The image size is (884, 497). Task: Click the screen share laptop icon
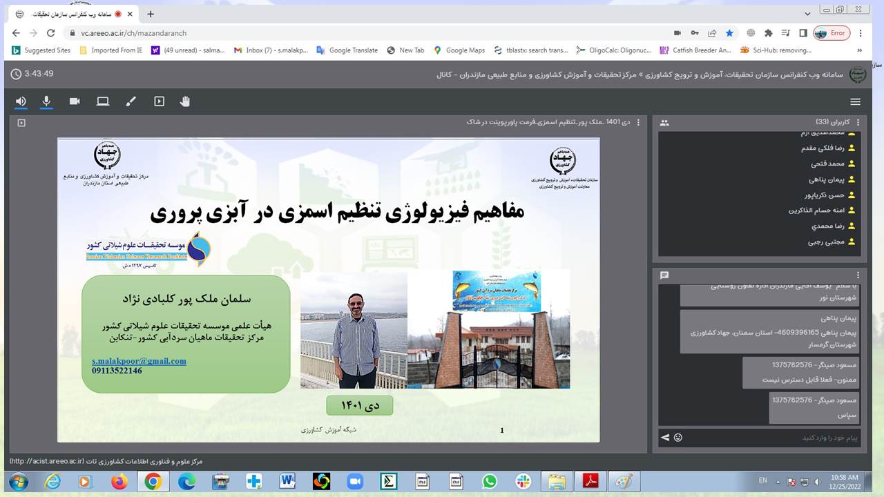coord(103,101)
